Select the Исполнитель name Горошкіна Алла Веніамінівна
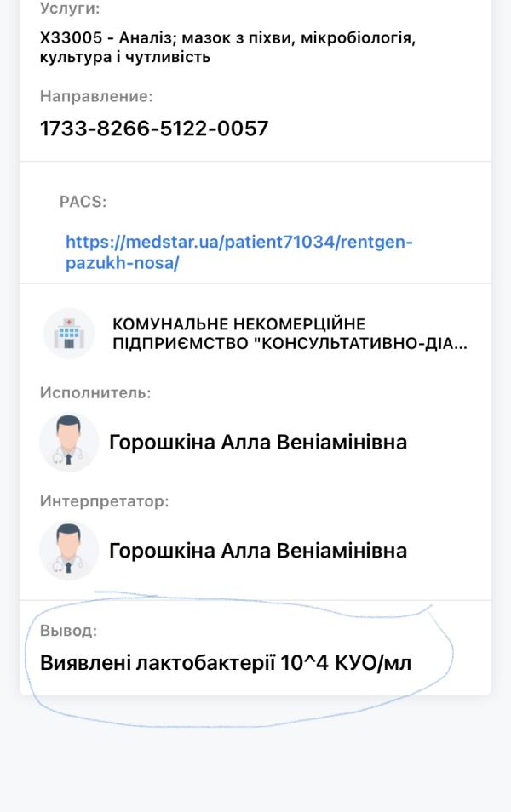Viewport: 511px width, 812px height. pos(257,443)
